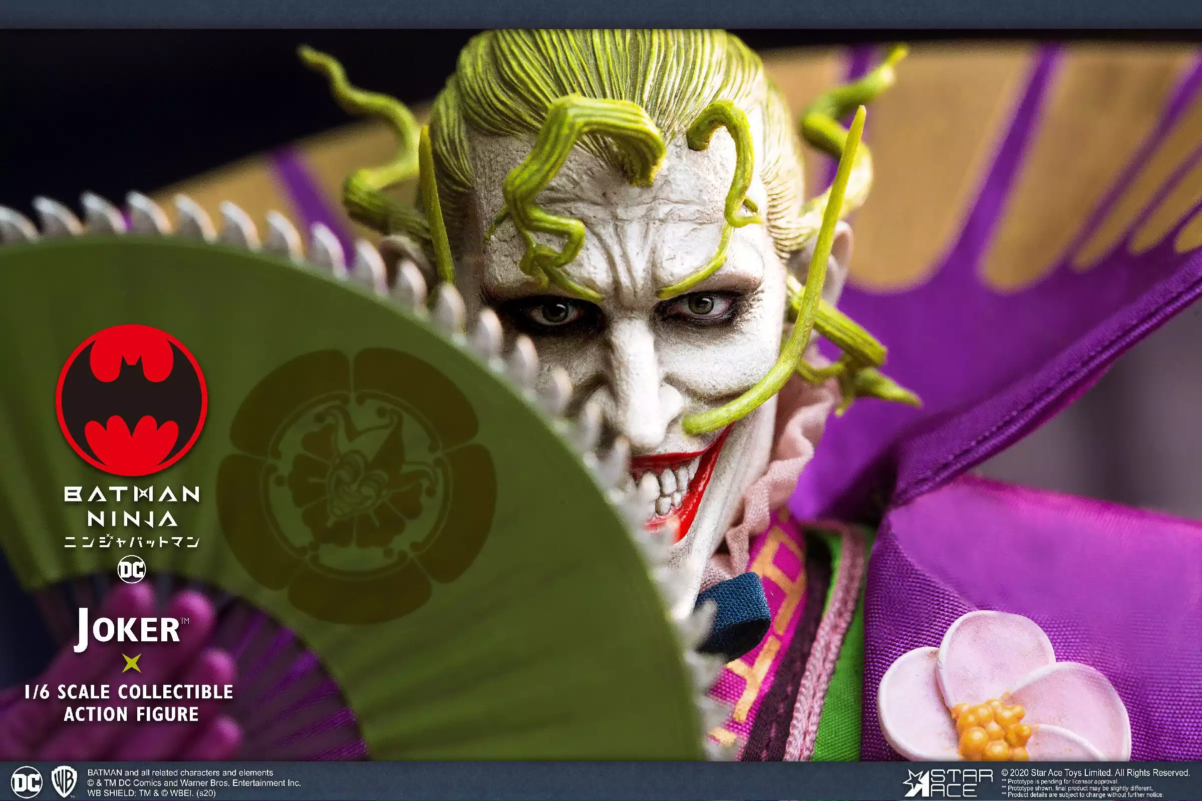Click the Warner Bros shield logo in footer
Image resolution: width=1202 pixels, height=801 pixels.
(65, 782)
